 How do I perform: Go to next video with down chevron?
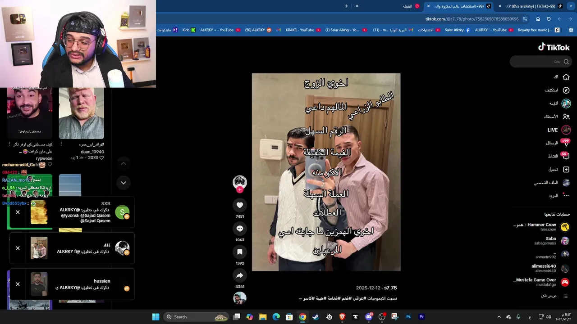coord(124,183)
